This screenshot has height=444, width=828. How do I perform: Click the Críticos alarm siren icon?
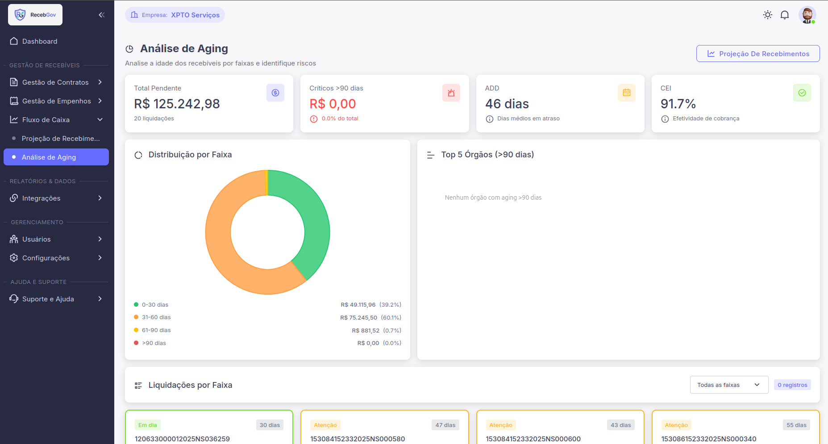tap(451, 93)
